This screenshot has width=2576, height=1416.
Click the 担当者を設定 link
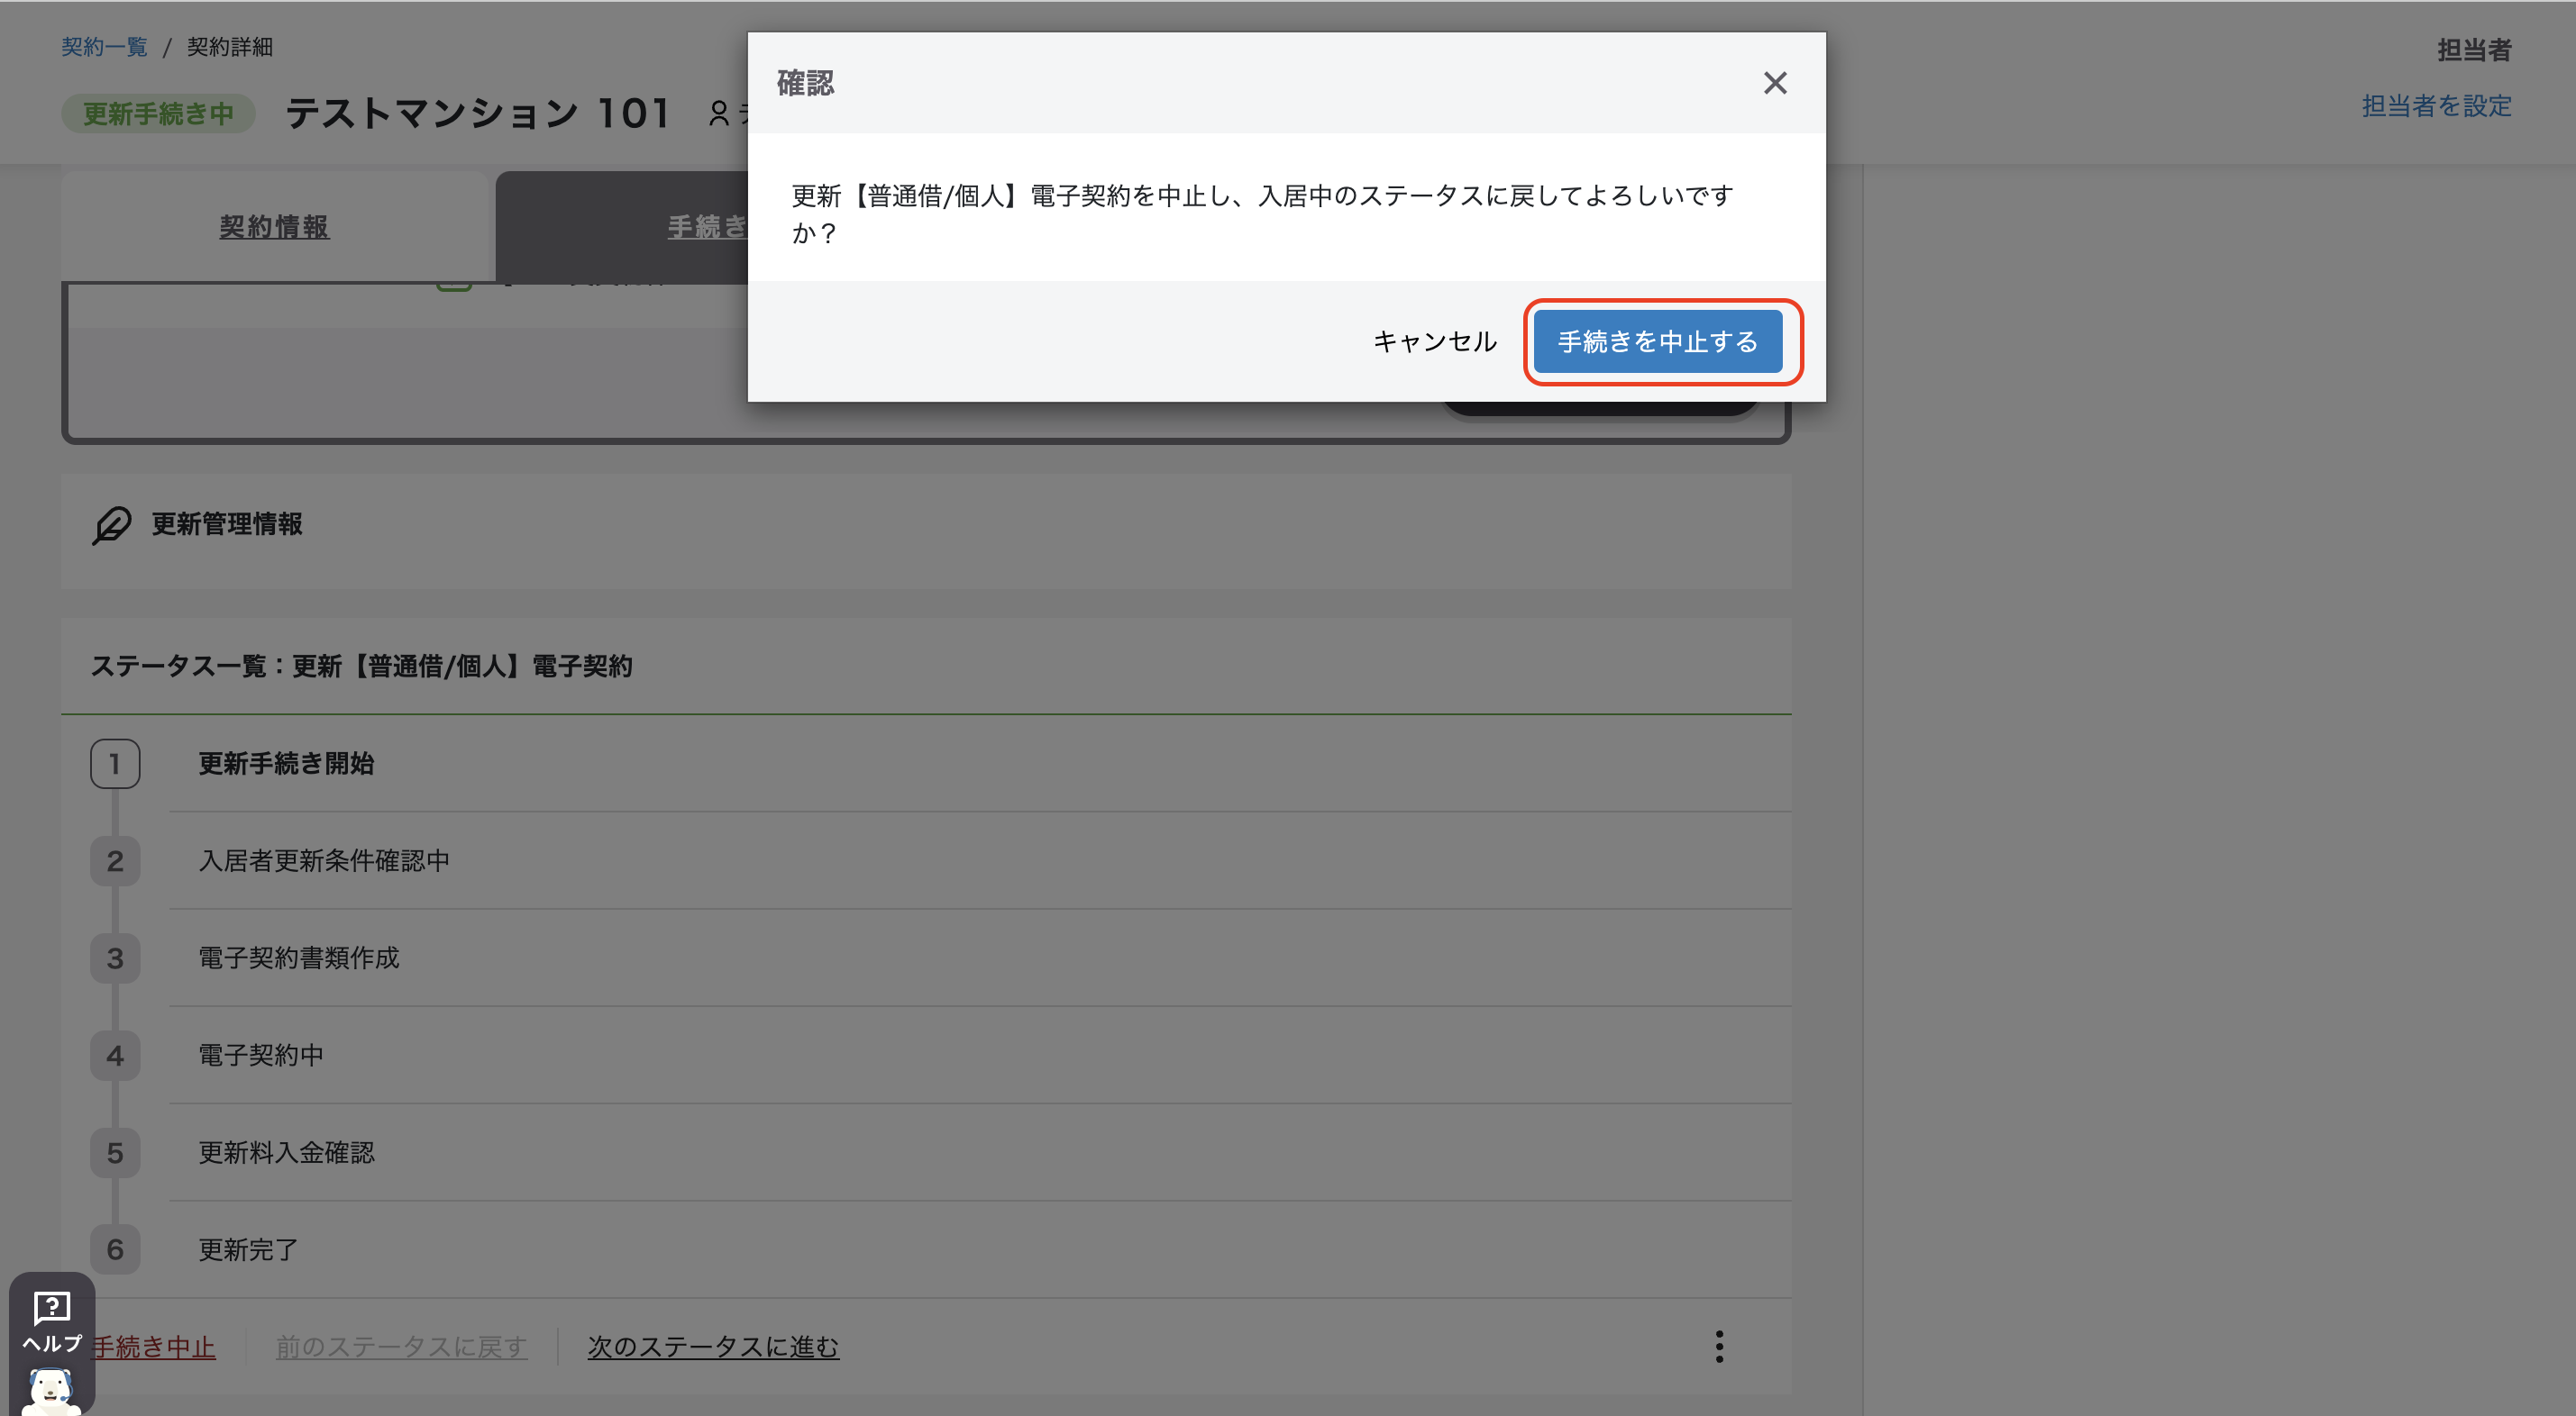click(2436, 106)
